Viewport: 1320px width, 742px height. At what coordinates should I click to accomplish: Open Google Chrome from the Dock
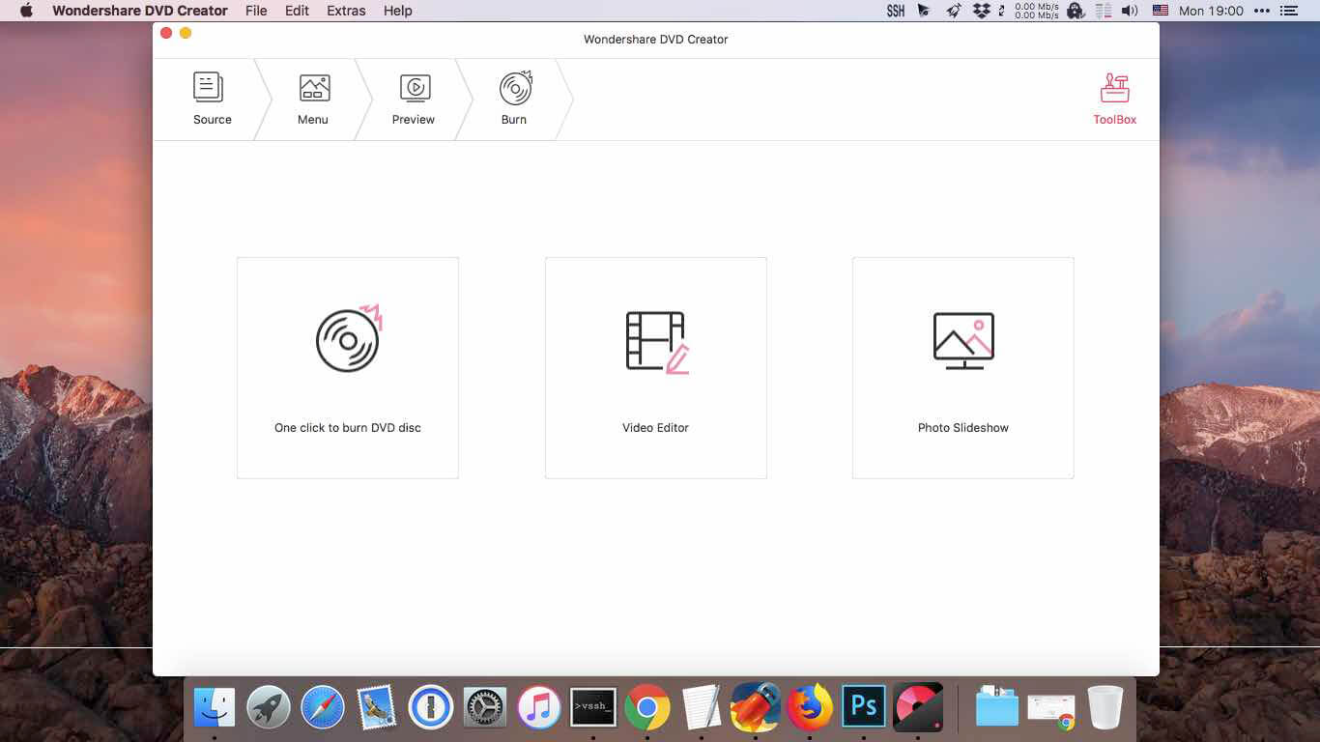646,707
